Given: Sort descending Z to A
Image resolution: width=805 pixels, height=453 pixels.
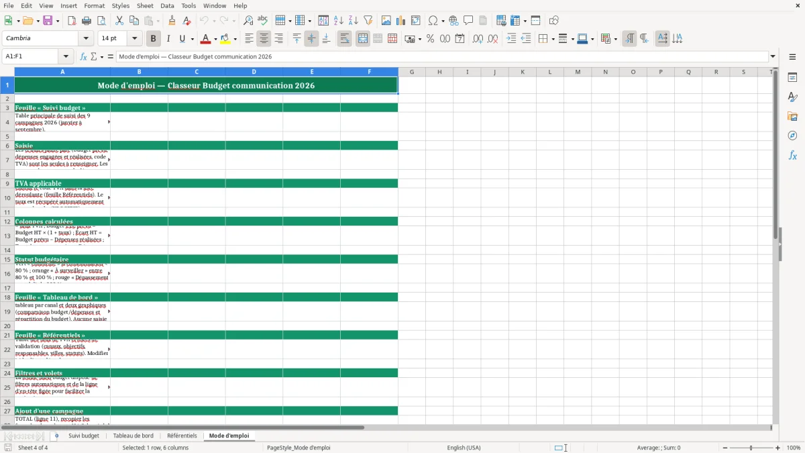Looking at the screenshot, I should pyautogui.click(x=354, y=21).
